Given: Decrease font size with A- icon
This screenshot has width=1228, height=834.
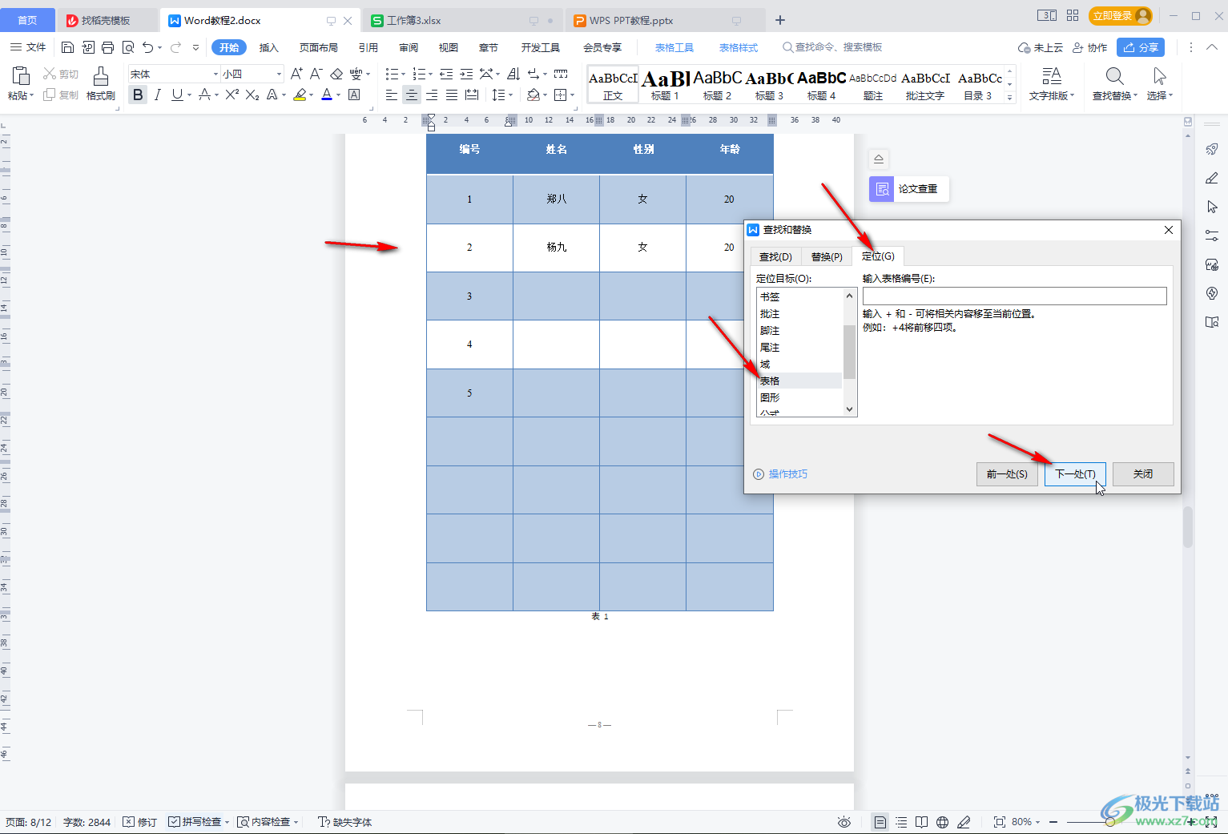Looking at the screenshot, I should click(316, 74).
